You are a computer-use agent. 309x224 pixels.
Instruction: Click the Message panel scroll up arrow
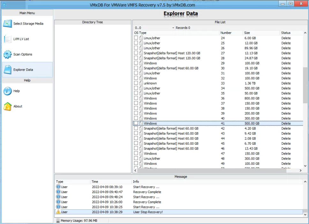click(x=305, y=182)
